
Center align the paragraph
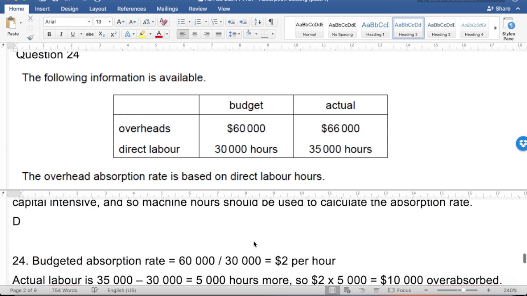pyautogui.click(x=195, y=34)
